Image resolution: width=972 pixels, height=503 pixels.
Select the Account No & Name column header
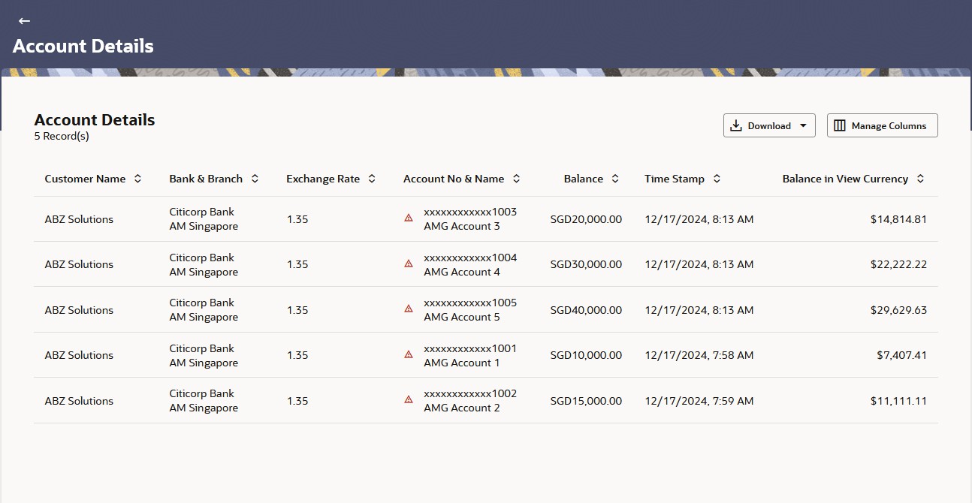coord(454,179)
